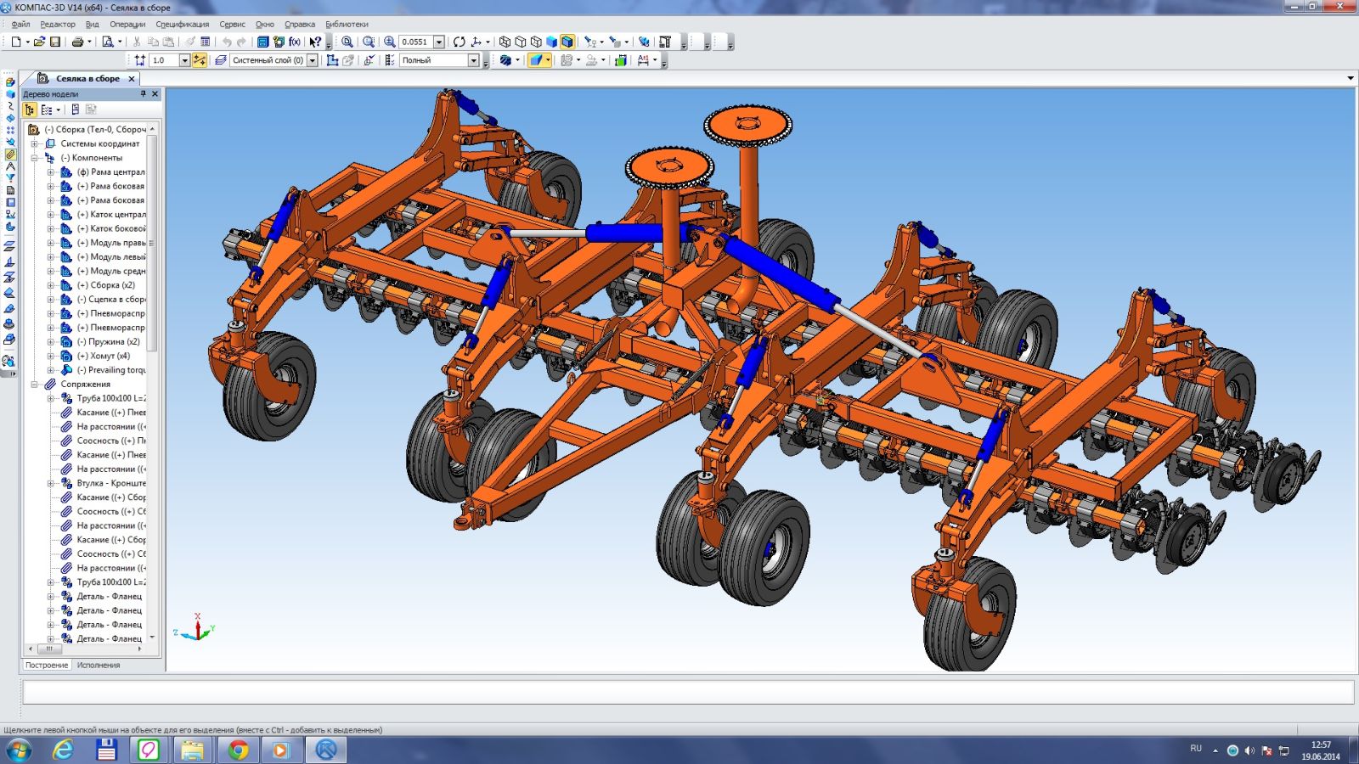Expand the 'Системы координат' tree node
Viewport: 1359px width, 764px height.
[36, 143]
